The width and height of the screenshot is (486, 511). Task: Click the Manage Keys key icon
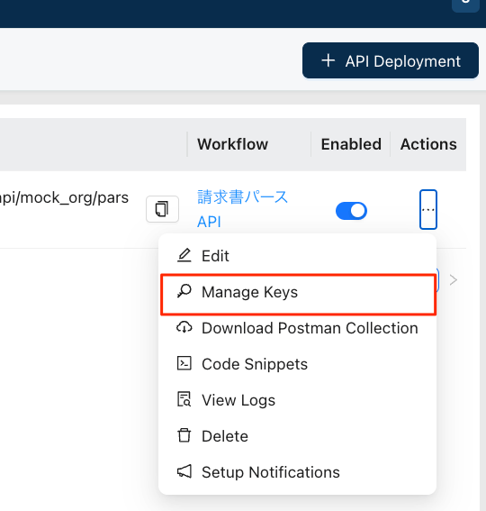[184, 291]
